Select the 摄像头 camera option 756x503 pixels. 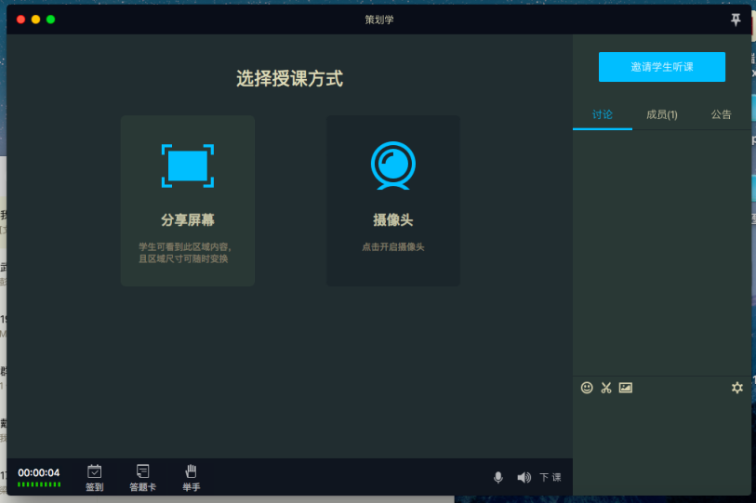[392, 201]
